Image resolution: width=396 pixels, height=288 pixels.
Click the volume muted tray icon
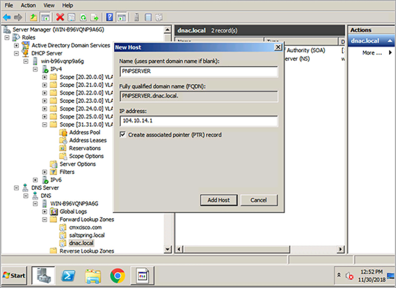349,276
